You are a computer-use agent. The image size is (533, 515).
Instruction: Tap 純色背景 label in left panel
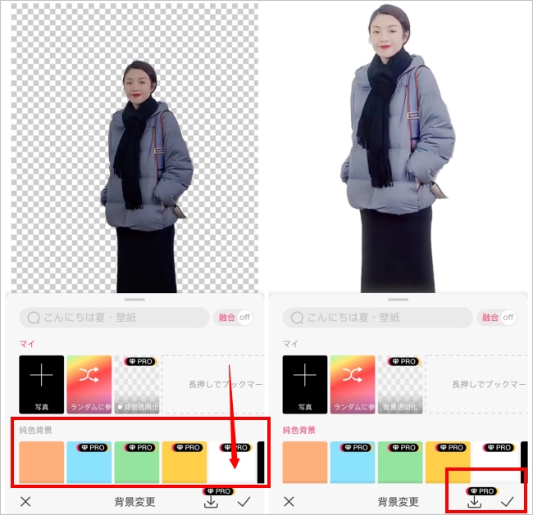(36, 430)
